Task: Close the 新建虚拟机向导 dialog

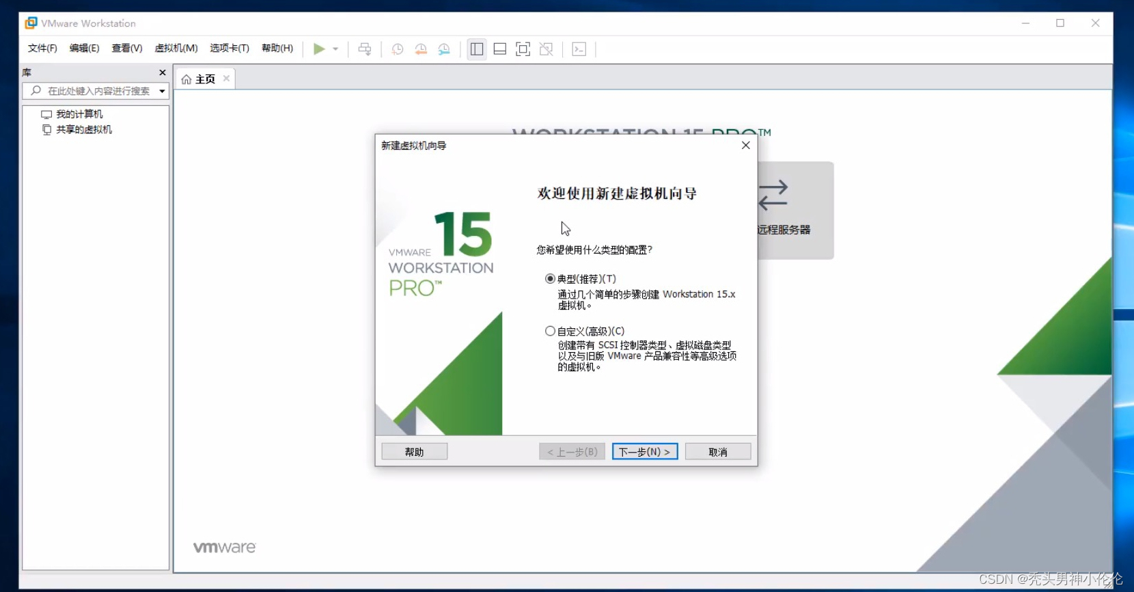Action: click(746, 146)
